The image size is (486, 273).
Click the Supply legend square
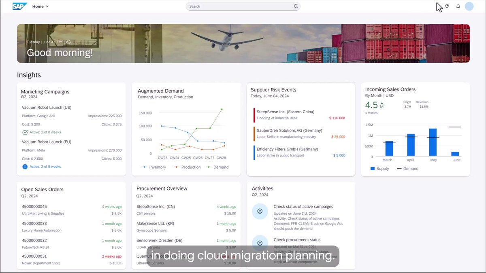coord(373,169)
